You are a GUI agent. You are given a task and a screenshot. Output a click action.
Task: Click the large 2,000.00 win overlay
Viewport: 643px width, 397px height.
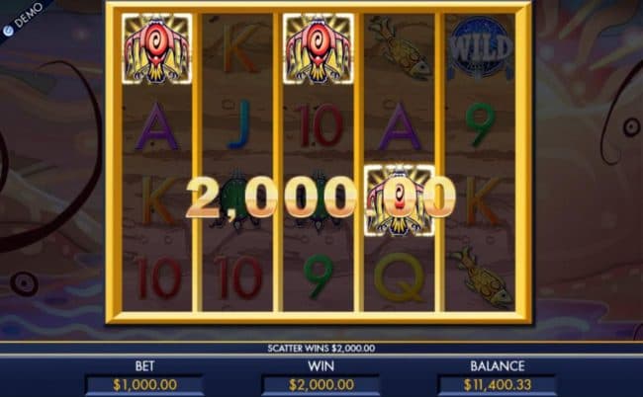320,198
